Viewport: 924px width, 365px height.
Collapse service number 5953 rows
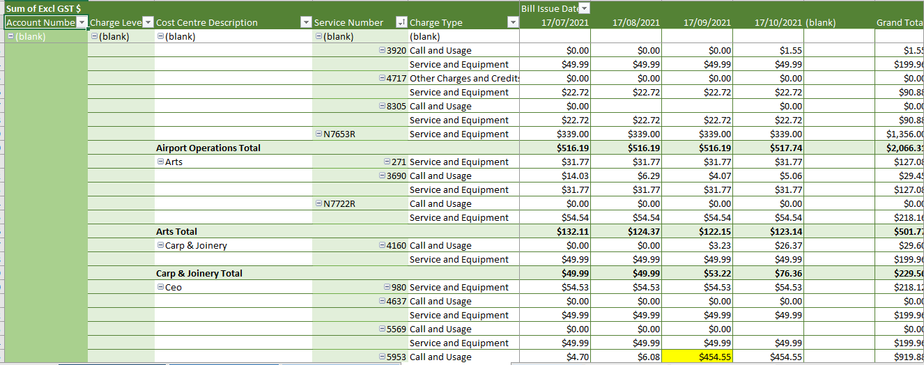click(382, 357)
